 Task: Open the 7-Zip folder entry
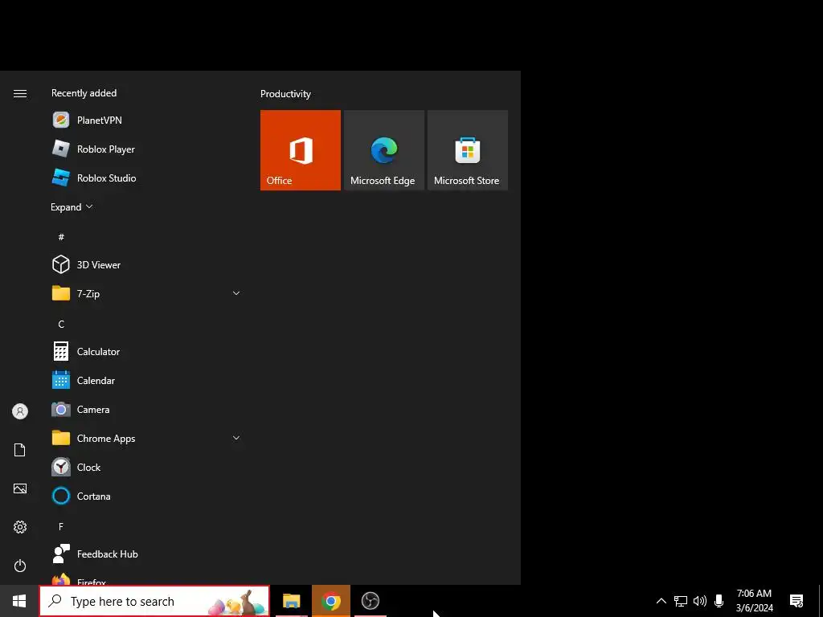coord(145,293)
